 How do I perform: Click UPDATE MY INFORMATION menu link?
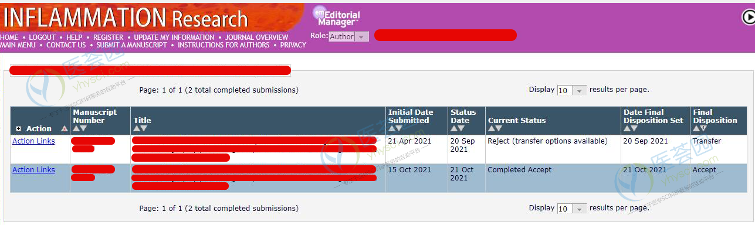(174, 37)
